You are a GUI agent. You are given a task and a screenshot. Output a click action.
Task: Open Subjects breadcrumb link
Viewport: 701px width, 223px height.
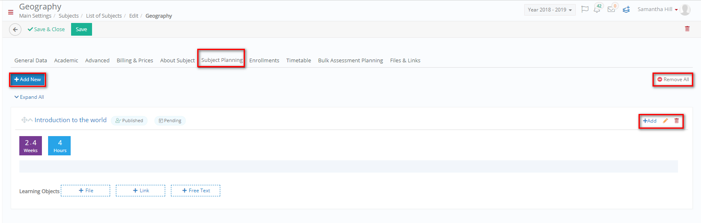point(69,16)
